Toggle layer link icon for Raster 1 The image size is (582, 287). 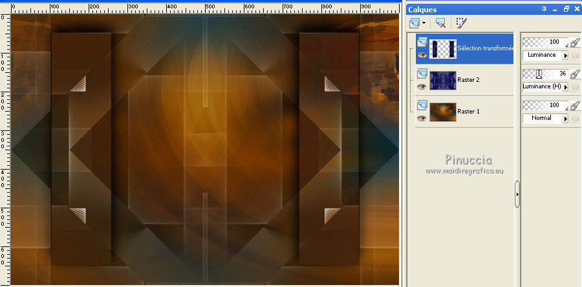[x=575, y=106]
